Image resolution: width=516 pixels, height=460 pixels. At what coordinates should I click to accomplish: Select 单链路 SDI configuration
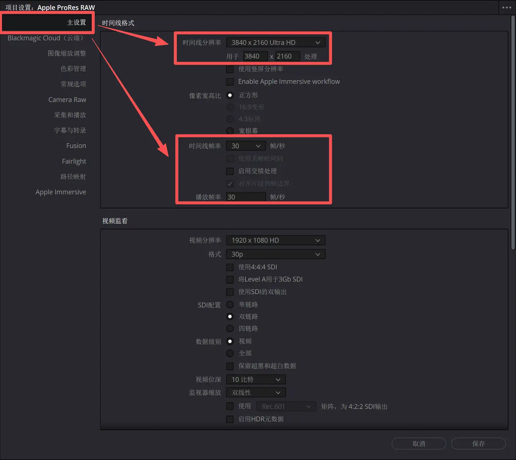coord(230,305)
